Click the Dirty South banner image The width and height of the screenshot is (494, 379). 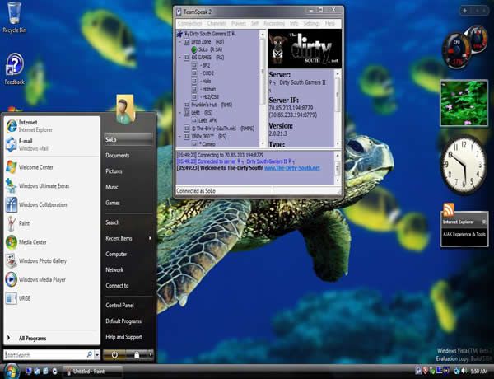[305, 49]
